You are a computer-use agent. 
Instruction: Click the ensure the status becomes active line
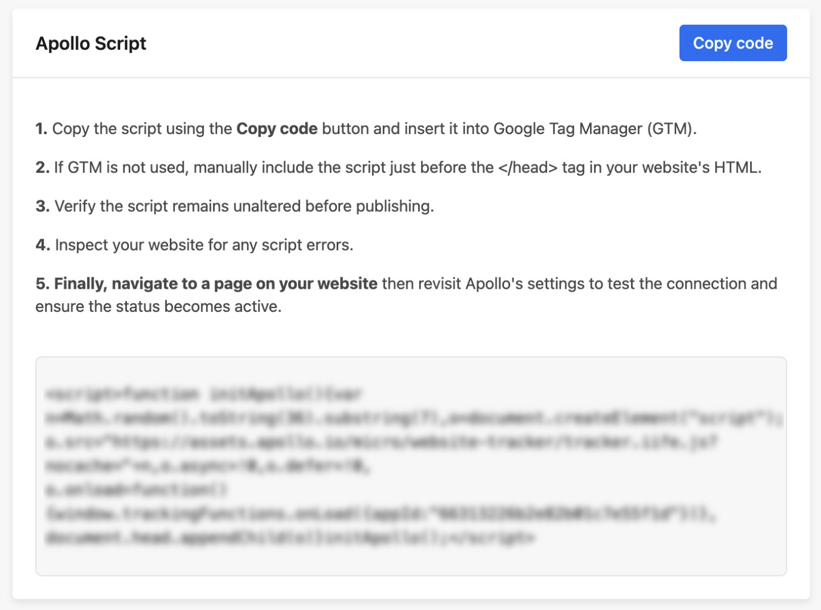pos(158,306)
